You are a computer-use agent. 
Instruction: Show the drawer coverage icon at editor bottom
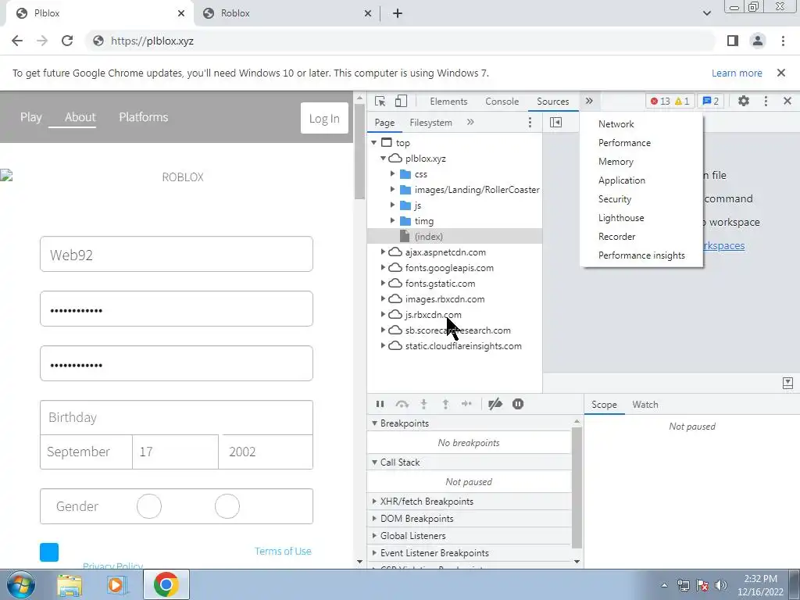pos(787,383)
